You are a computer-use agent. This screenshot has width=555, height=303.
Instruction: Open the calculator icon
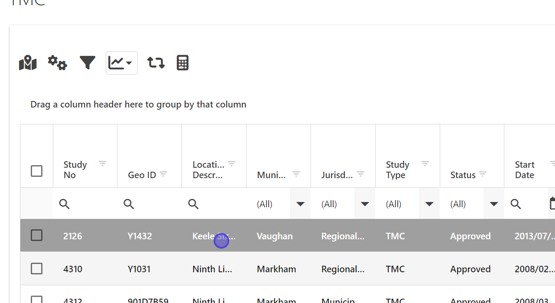coord(182,63)
